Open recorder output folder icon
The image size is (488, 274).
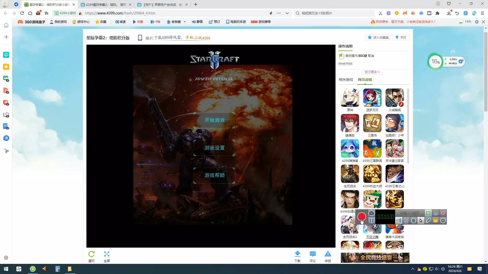(435, 221)
